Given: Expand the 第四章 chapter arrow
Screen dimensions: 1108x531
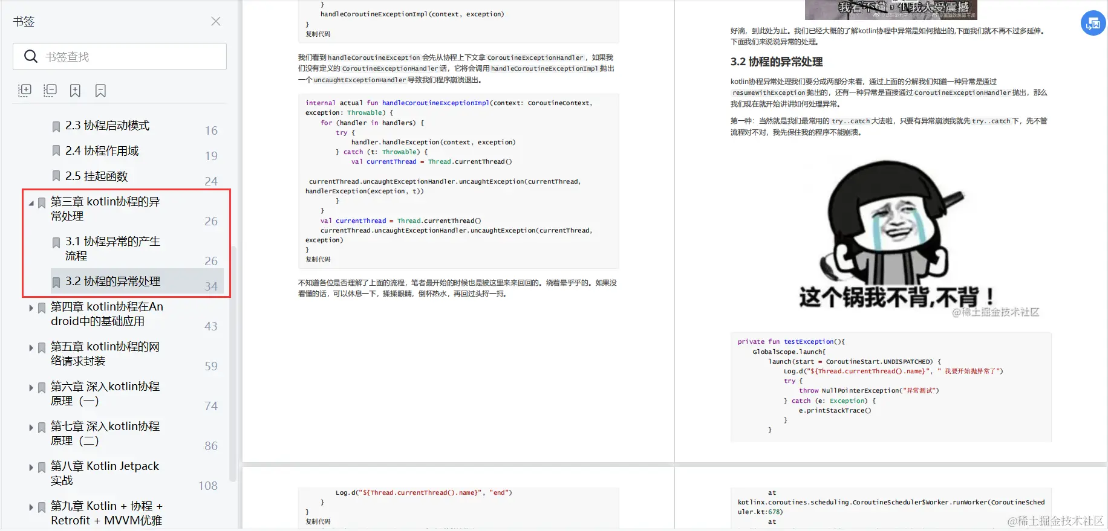Looking at the screenshot, I should 31,308.
